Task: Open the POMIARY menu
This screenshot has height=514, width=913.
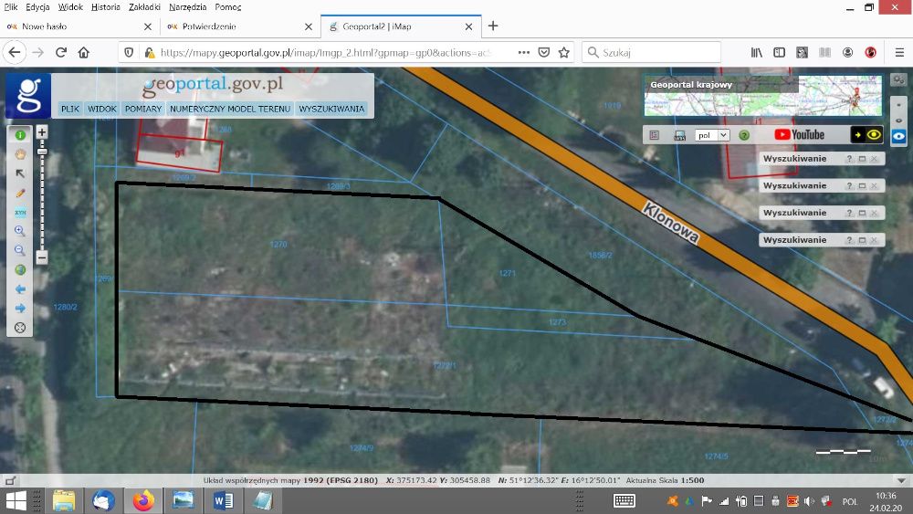Action: click(x=143, y=109)
